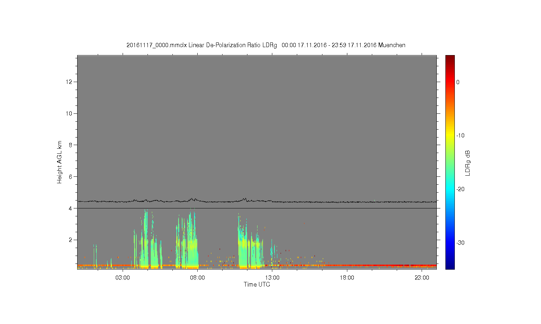Select the 23:00 time tick label
The image size is (541, 324).
[422, 278]
